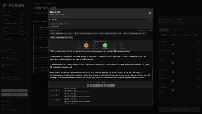
Task: Switch to the ui-tars audit
Action: pyautogui.click(x=14, y=19)
